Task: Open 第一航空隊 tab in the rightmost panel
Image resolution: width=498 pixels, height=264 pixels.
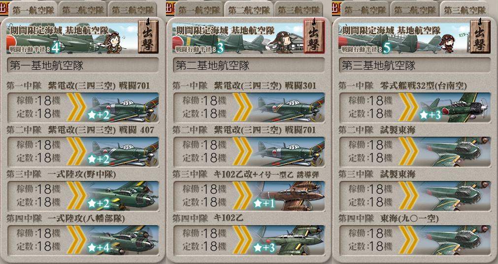Action: [x=365, y=10]
